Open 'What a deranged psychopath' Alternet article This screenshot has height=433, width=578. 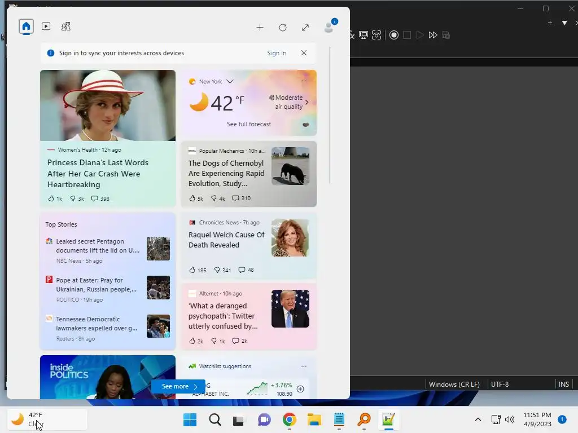pyautogui.click(x=223, y=316)
